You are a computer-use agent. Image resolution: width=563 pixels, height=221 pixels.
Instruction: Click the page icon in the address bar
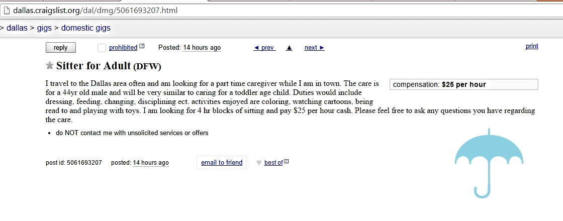tap(7, 10)
